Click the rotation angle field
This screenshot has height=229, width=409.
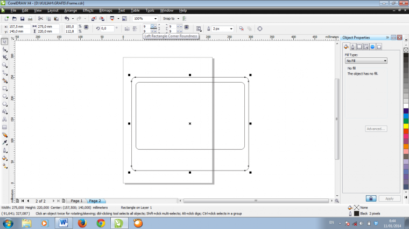[x=107, y=28]
